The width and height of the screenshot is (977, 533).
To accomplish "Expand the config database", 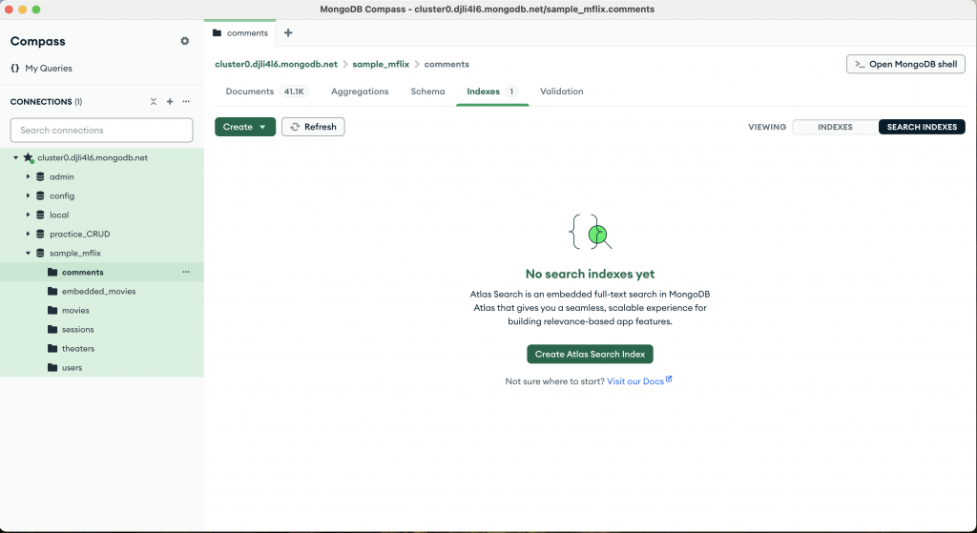I will [28, 195].
